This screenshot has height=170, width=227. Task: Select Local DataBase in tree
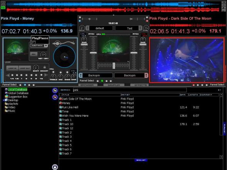18,89
